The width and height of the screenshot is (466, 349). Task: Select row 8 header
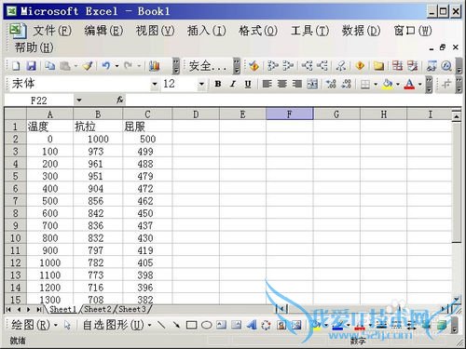click(15, 213)
